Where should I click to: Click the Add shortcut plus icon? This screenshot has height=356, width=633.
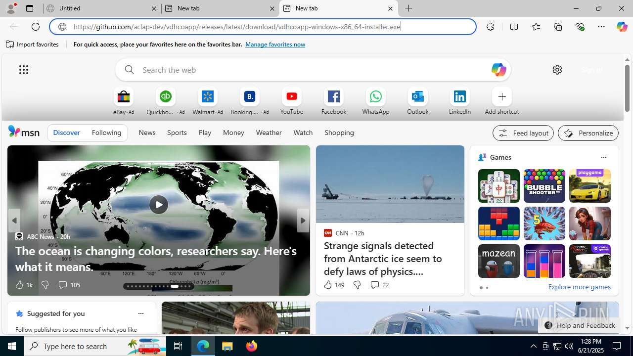[x=502, y=97]
